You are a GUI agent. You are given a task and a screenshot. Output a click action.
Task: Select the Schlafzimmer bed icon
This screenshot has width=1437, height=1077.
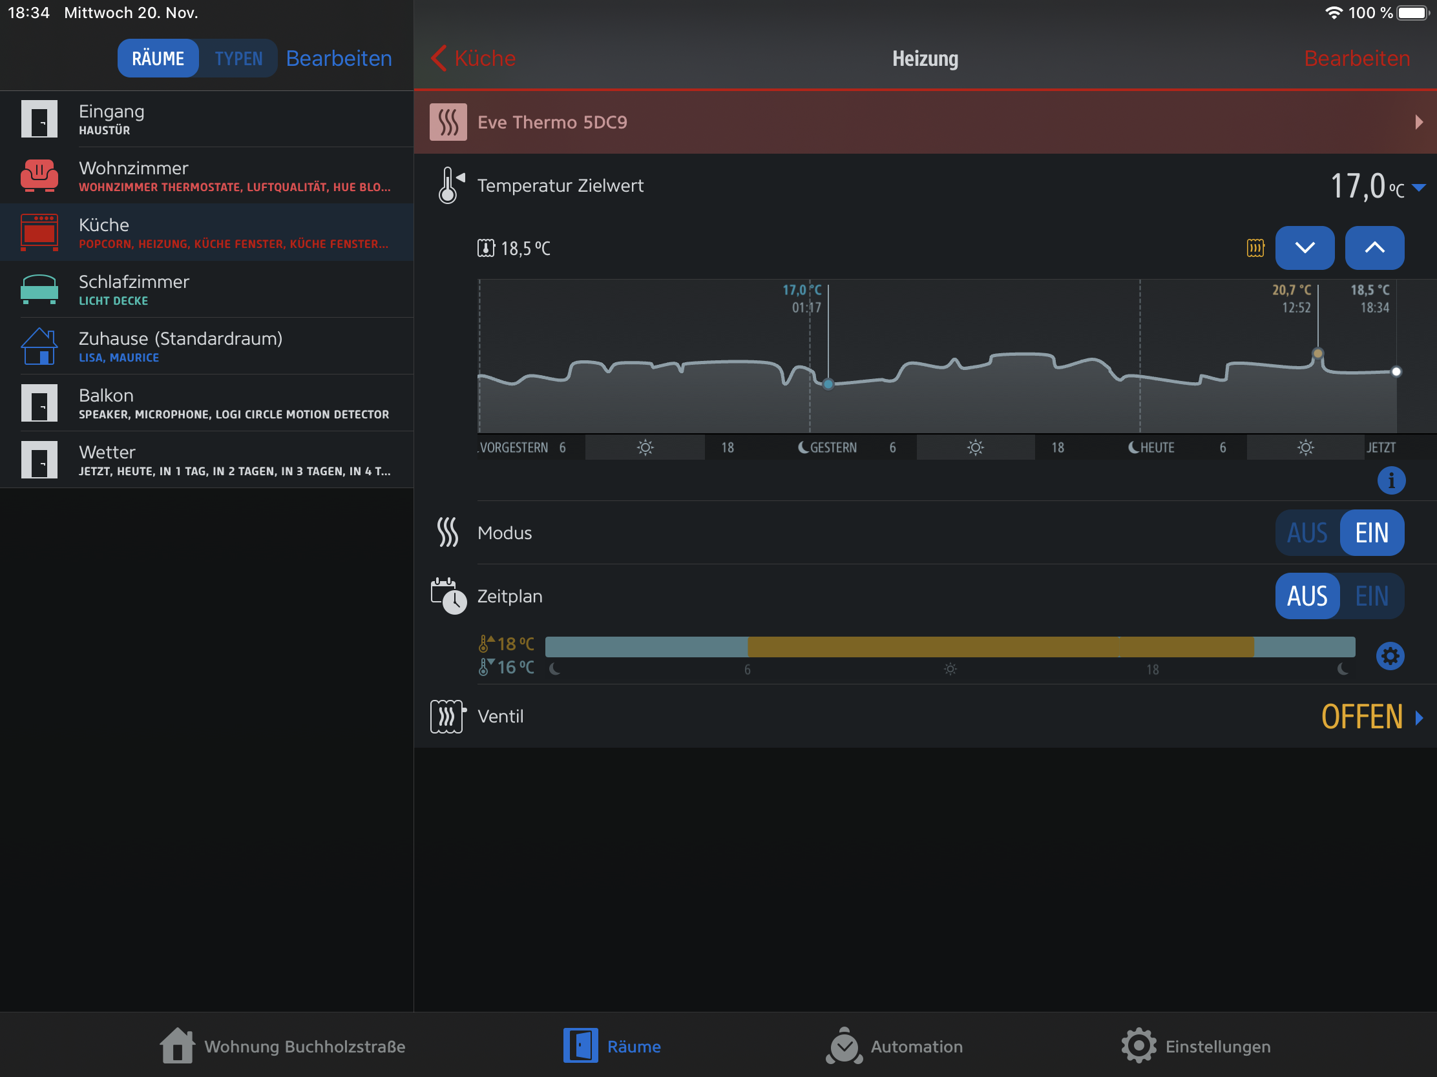point(39,289)
